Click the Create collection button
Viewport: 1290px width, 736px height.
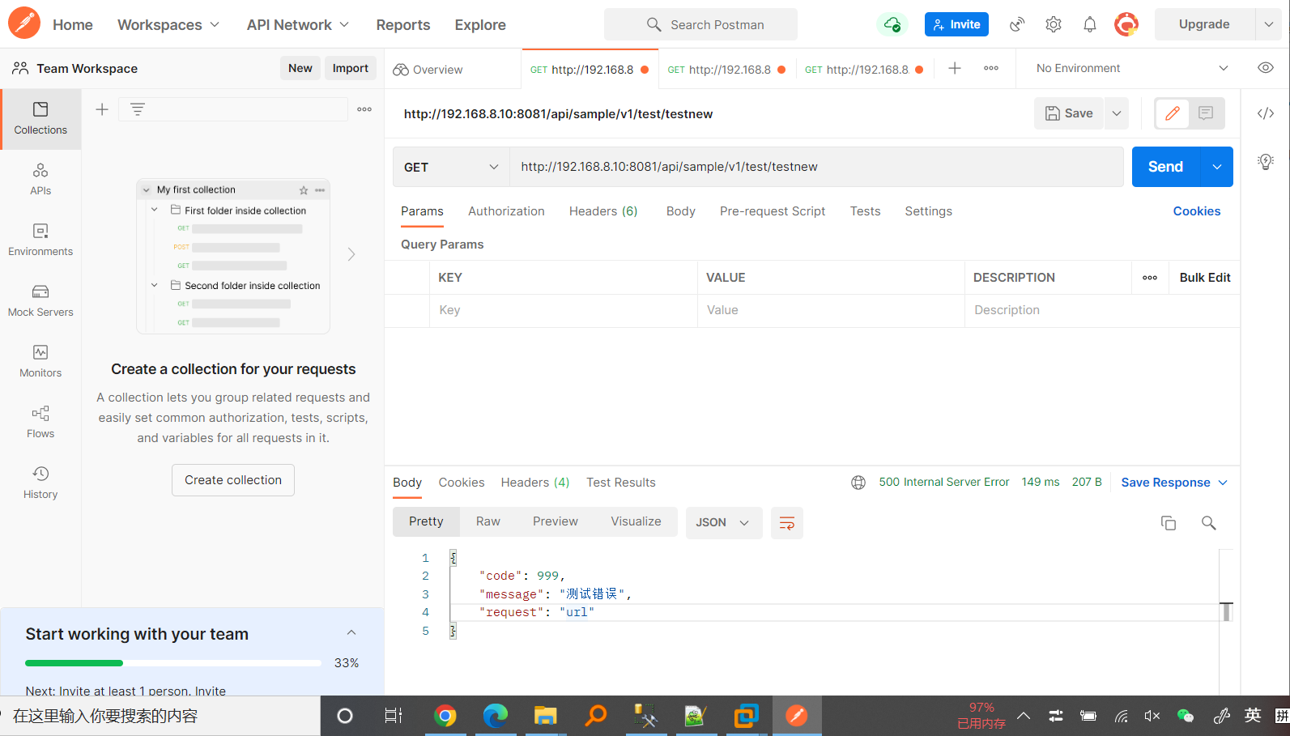point(233,480)
